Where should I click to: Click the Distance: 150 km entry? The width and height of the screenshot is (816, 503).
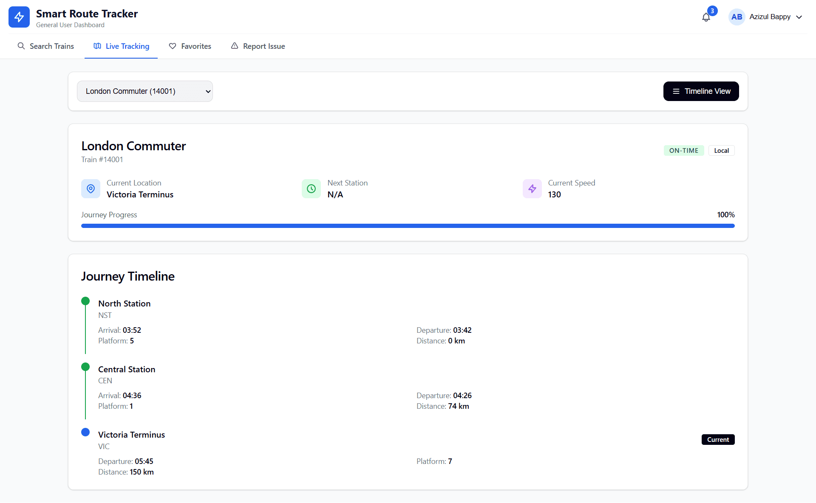[126, 472]
